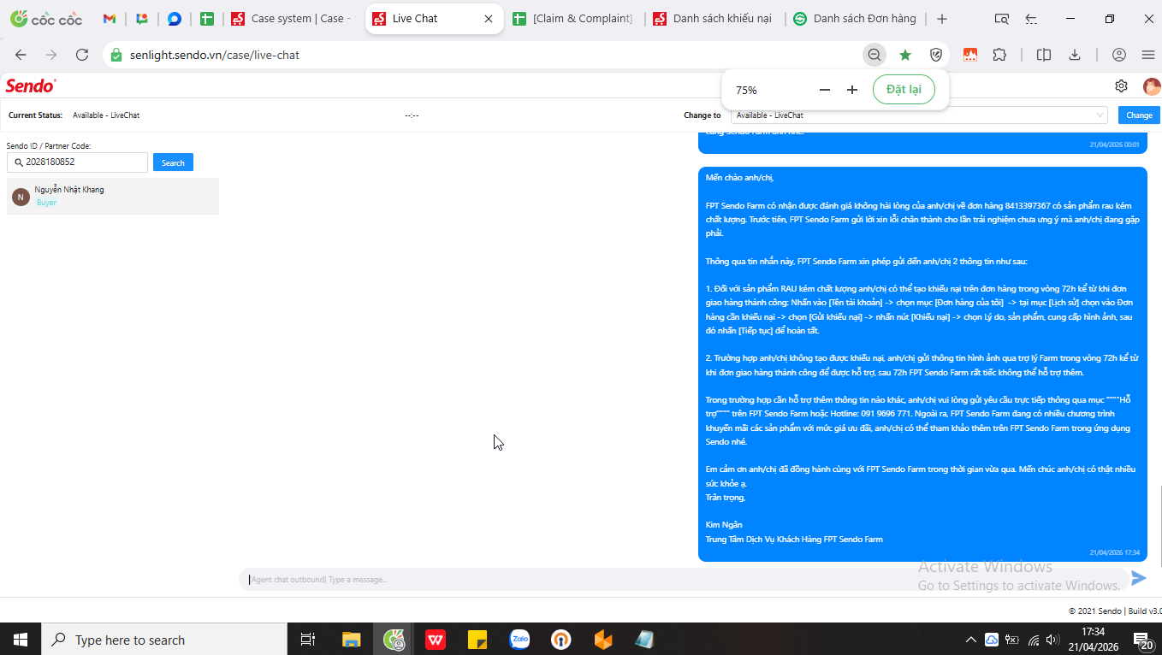Image resolution: width=1162 pixels, height=655 pixels.
Task: Open File Explorer from the taskbar
Action: coord(352,640)
